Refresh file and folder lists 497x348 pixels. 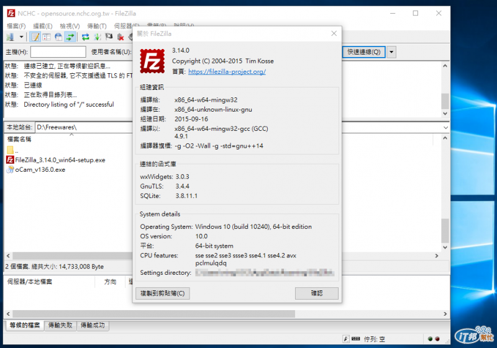[x=86, y=37]
